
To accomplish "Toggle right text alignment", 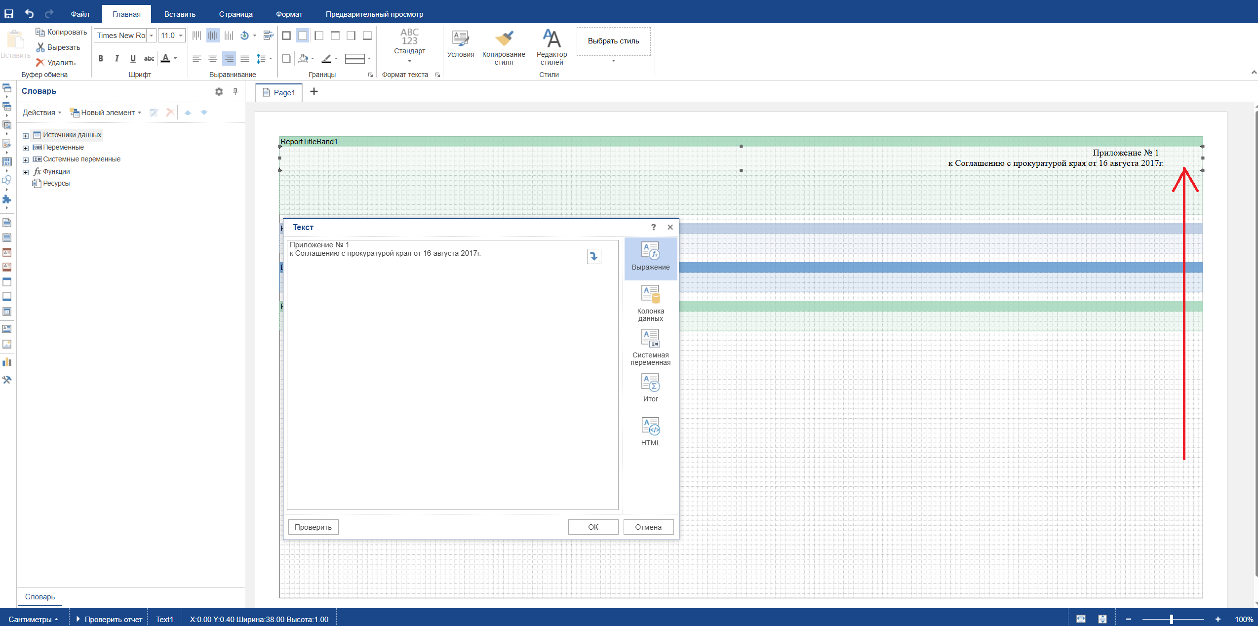I will [229, 59].
